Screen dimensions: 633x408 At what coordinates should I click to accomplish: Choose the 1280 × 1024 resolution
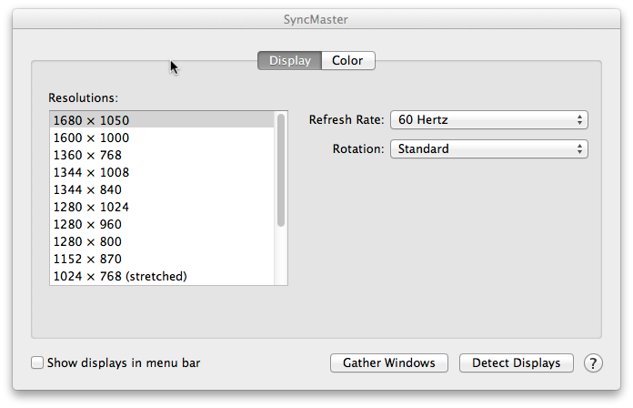pos(162,207)
